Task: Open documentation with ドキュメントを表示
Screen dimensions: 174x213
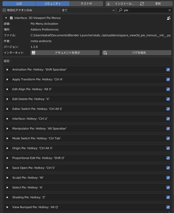Action: (x=65, y=53)
